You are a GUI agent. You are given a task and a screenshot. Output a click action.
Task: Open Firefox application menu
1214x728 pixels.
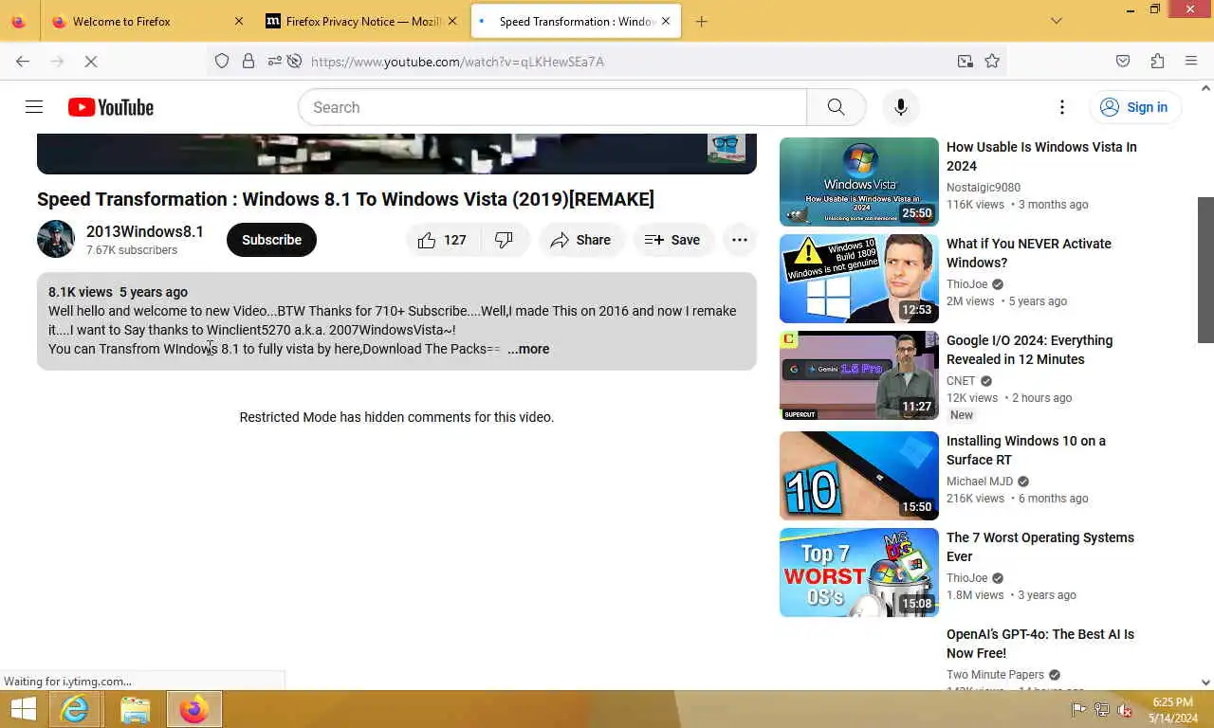[x=1191, y=61]
